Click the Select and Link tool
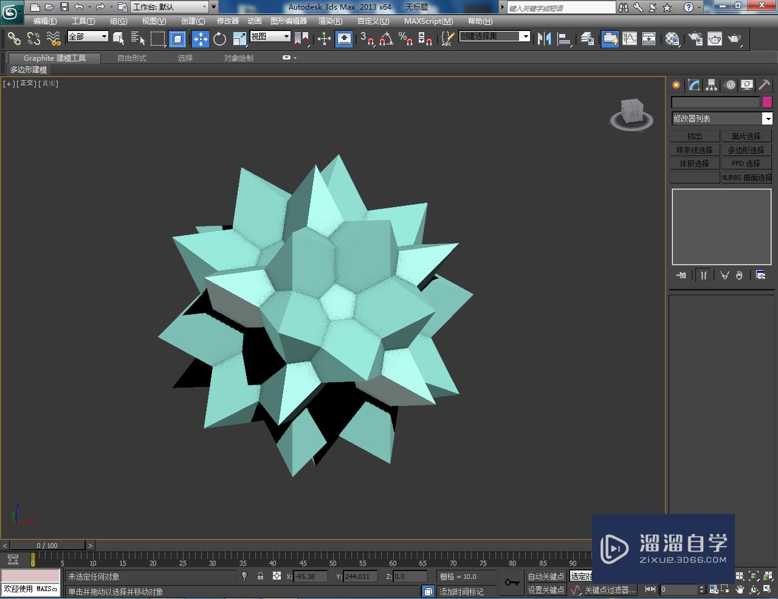Image resolution: width=778 pixels, height=599 pixels. (x=13, y=39)
